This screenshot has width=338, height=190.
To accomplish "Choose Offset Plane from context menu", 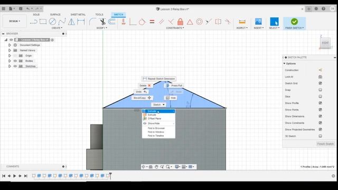I will [x=158, y=119].
